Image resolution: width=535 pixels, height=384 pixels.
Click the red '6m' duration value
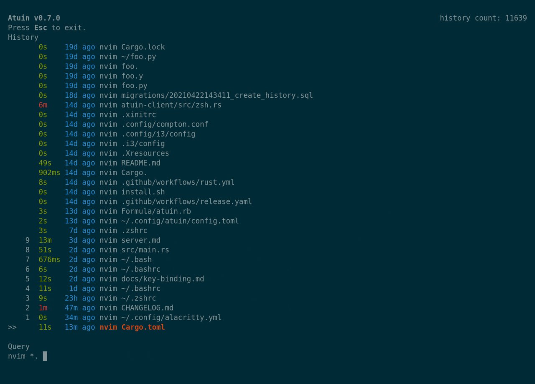click(43, 105)
